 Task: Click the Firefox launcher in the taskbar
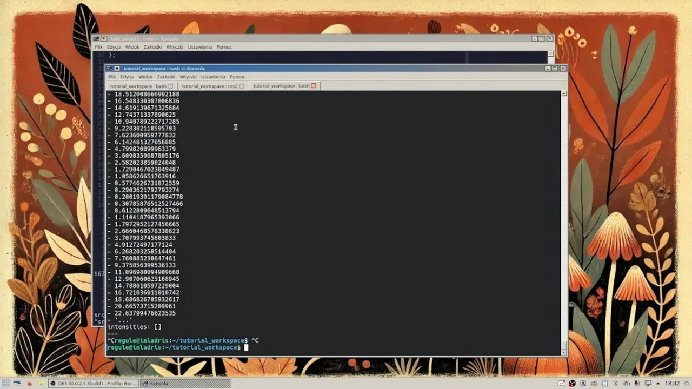pyautogui.click(x=29, y=383)
